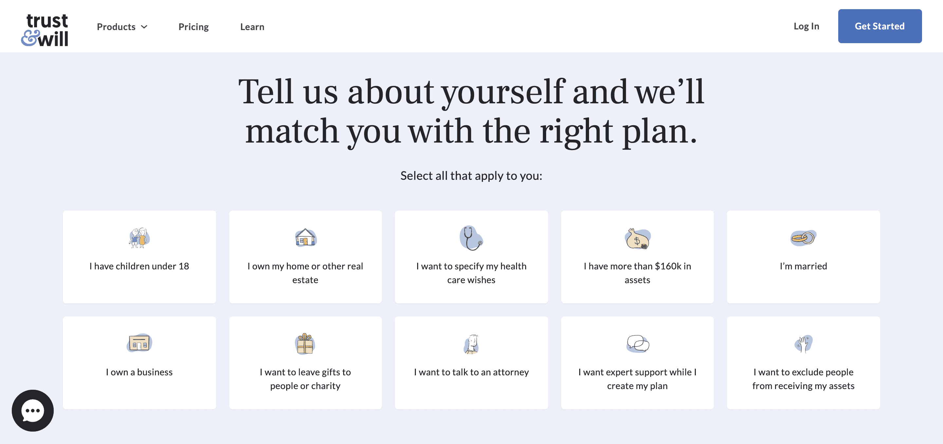Click the Log In link

point(806,26)
